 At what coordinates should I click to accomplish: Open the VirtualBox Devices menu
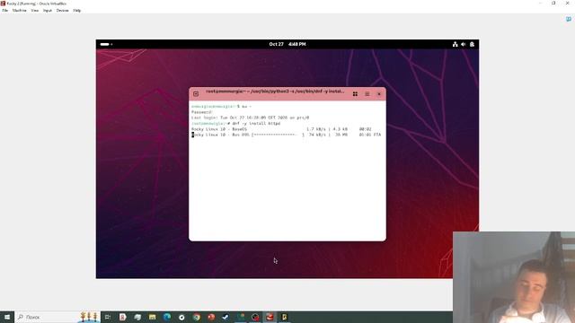(x=62, y=11)
